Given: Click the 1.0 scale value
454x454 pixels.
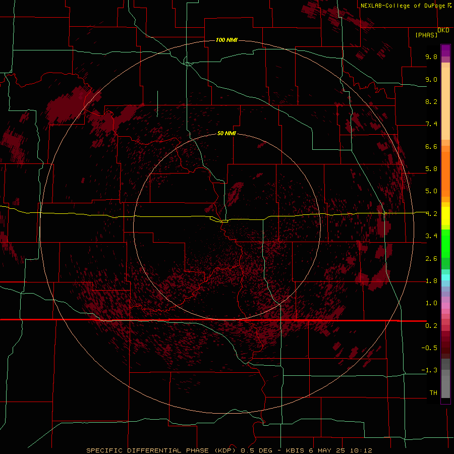Looking at the screenshot, I should click(431, 303).
